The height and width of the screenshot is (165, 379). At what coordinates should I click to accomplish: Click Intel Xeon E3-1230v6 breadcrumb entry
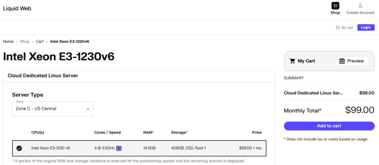[x=70, y=41]
